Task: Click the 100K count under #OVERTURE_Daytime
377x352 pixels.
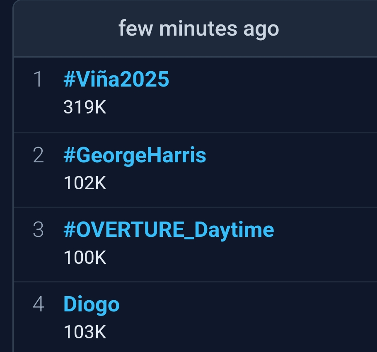Action: pos(85,257)
